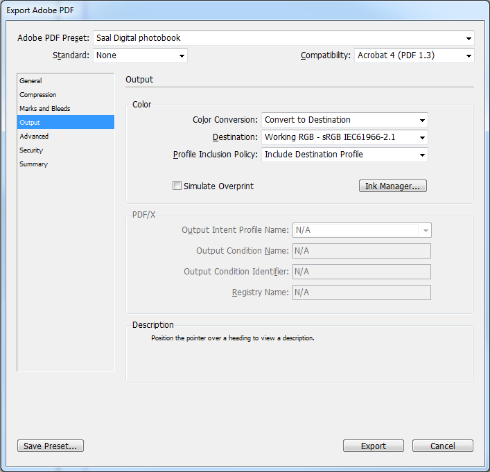Expand the Color Conversion dropdown
This screenshot has width=490, height=472.
344,120
